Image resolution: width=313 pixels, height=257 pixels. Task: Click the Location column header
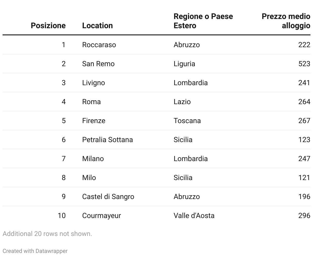click(97, 26)
